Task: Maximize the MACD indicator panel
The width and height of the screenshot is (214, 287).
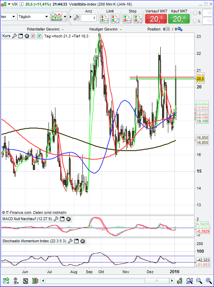Action: [x=62, y=219]
